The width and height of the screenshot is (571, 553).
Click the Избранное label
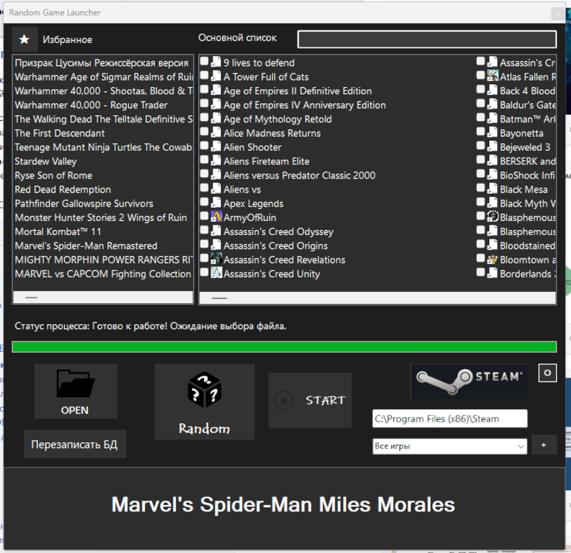67,40
